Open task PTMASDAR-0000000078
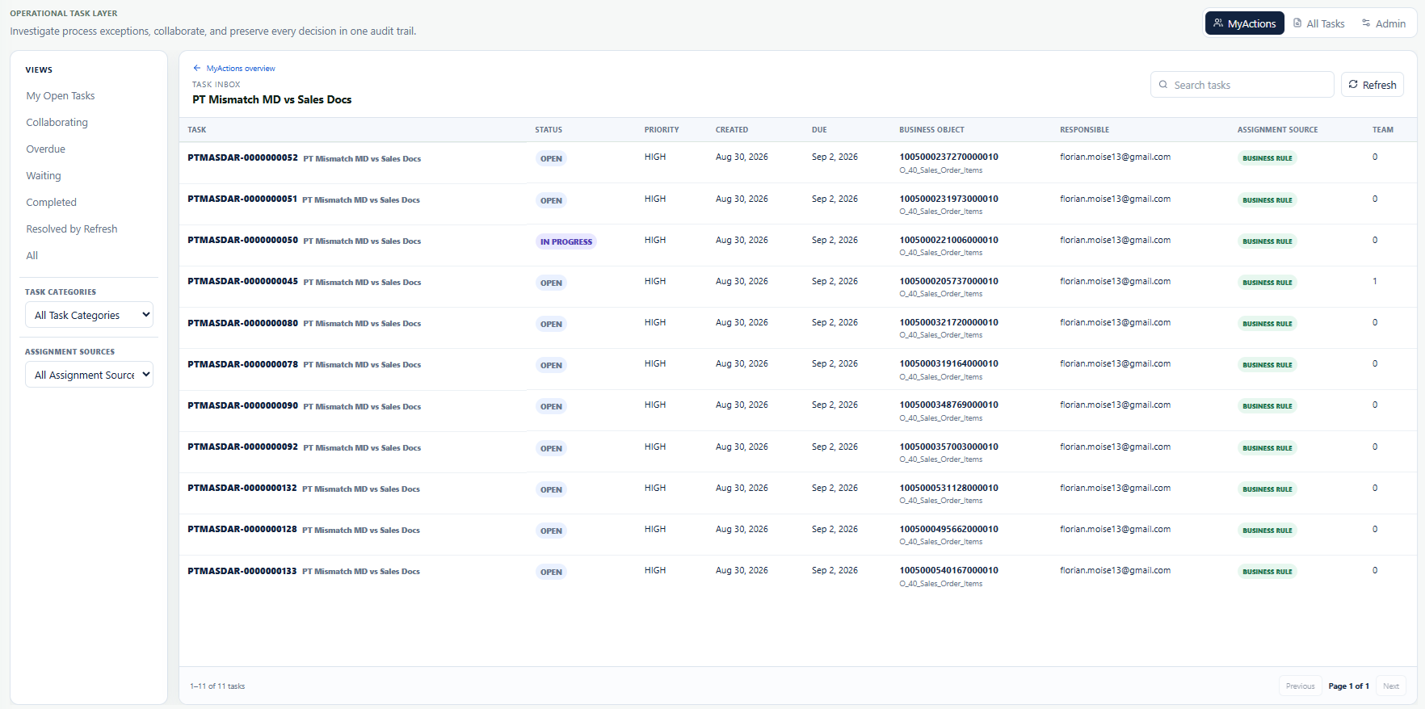Image resolution: width=1425 pixels, height=709 pixels. coord(242,365)
